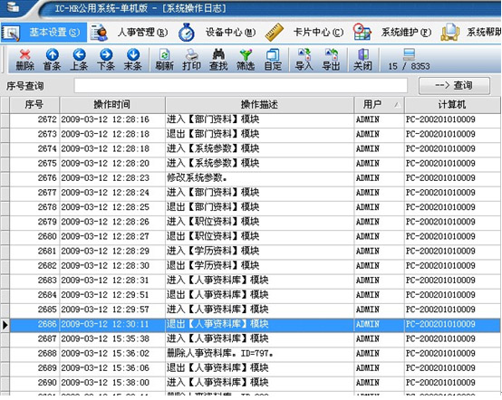Refresh the log with 刷新
502x400 pixels.
[x=164, y=60]
